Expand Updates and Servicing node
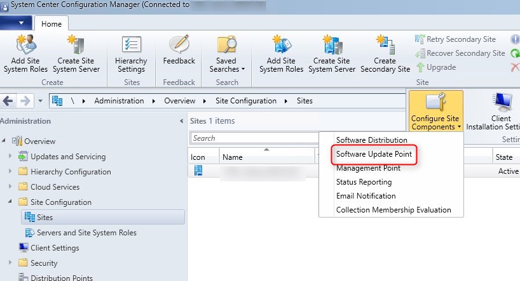The image size is (520, 281). coord(10,156)
